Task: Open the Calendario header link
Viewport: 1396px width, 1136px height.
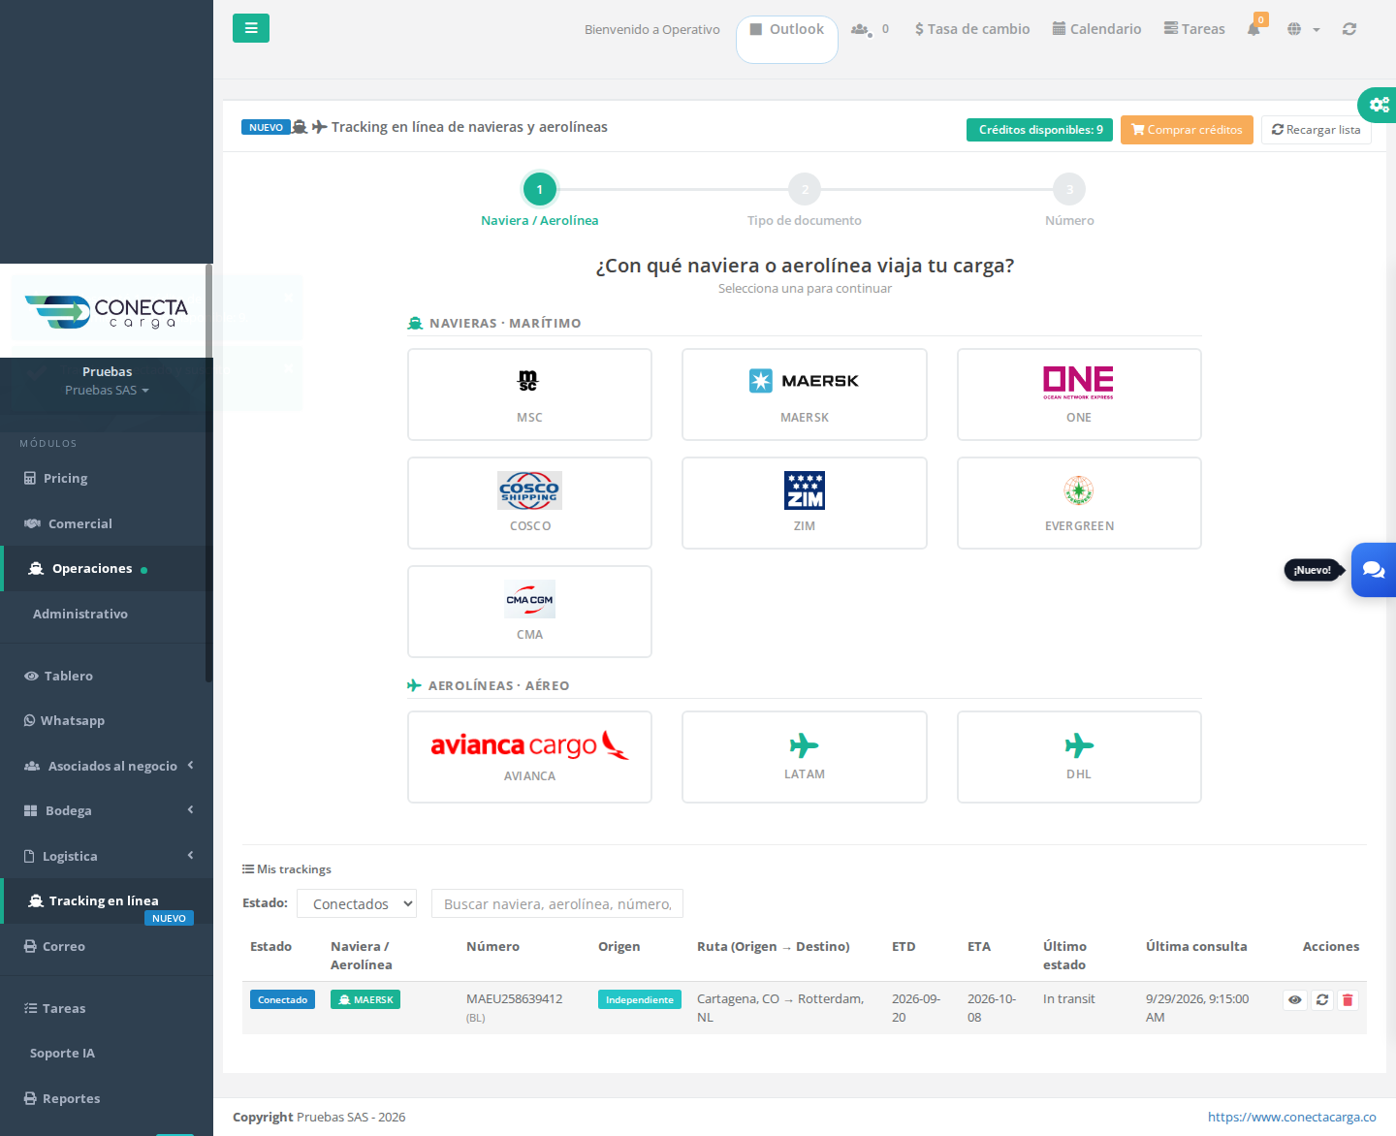Action: (1097, 29)
